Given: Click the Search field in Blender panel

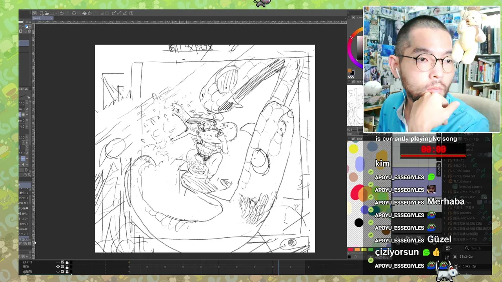Looking at the screenshot, I should [477, 248].
